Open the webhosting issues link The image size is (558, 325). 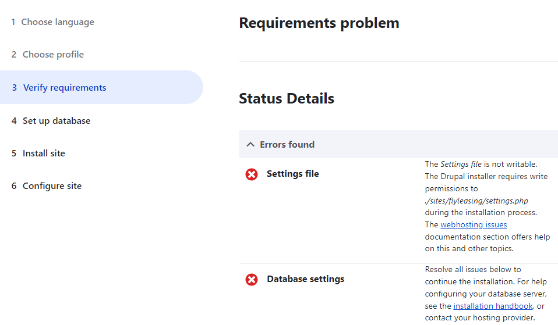pos(474,224)
